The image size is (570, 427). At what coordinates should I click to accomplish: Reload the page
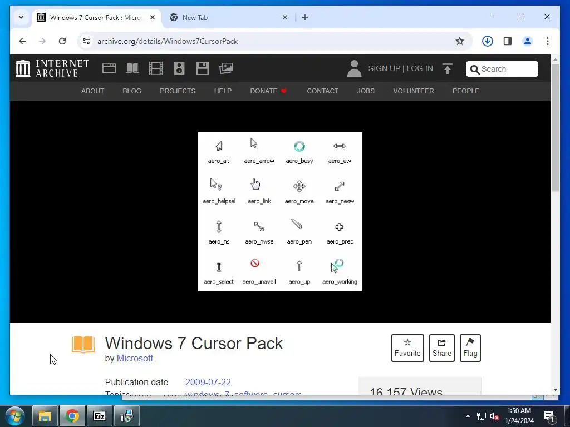point(62,41)
